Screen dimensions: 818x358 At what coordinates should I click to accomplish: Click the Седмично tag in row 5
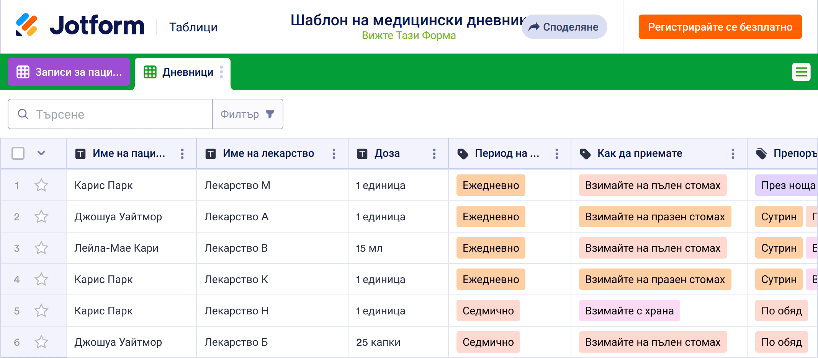(x=488, y=311)
